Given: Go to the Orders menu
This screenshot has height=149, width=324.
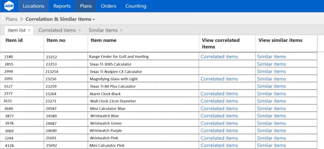Looking at the screenshot, I should (x=109, y=6).
